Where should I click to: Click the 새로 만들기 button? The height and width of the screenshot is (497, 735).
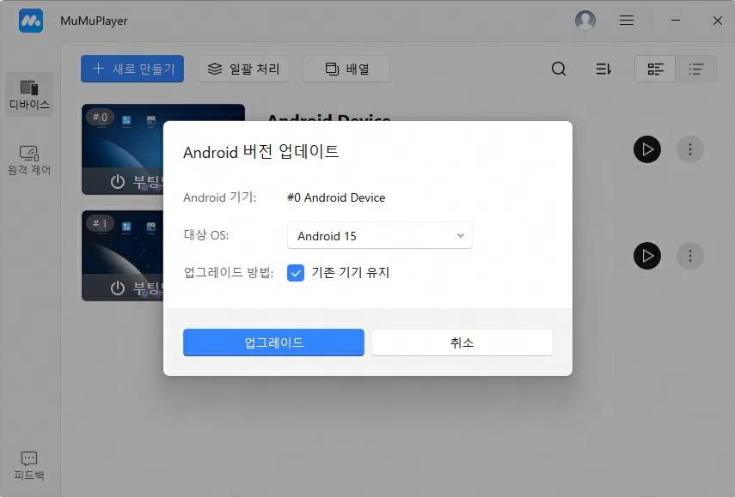pyautogui.click(x=132, y=69)
